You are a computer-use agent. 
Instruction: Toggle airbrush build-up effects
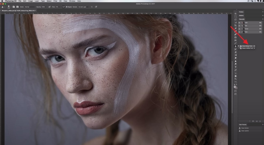(63, 7)
